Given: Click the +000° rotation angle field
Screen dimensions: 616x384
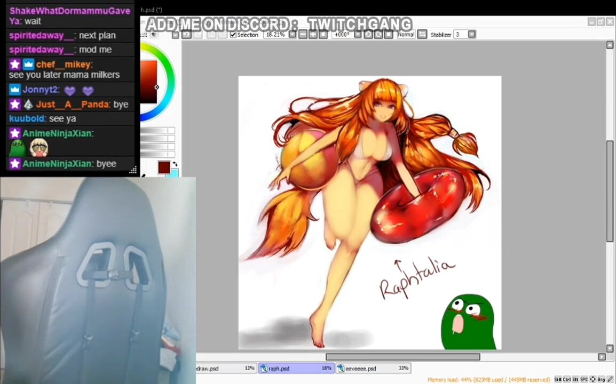Looking at the screenshot, I should point(343,35).
